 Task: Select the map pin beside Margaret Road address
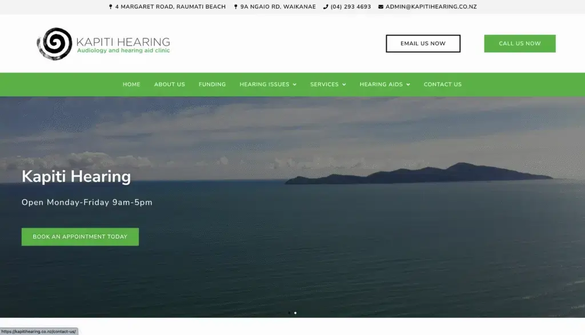pyautogui.click(x=111, y=7)
